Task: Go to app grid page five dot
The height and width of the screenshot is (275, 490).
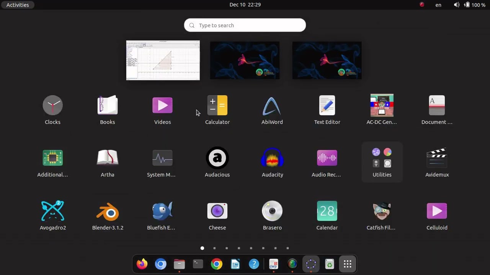Action: [251, 248]
